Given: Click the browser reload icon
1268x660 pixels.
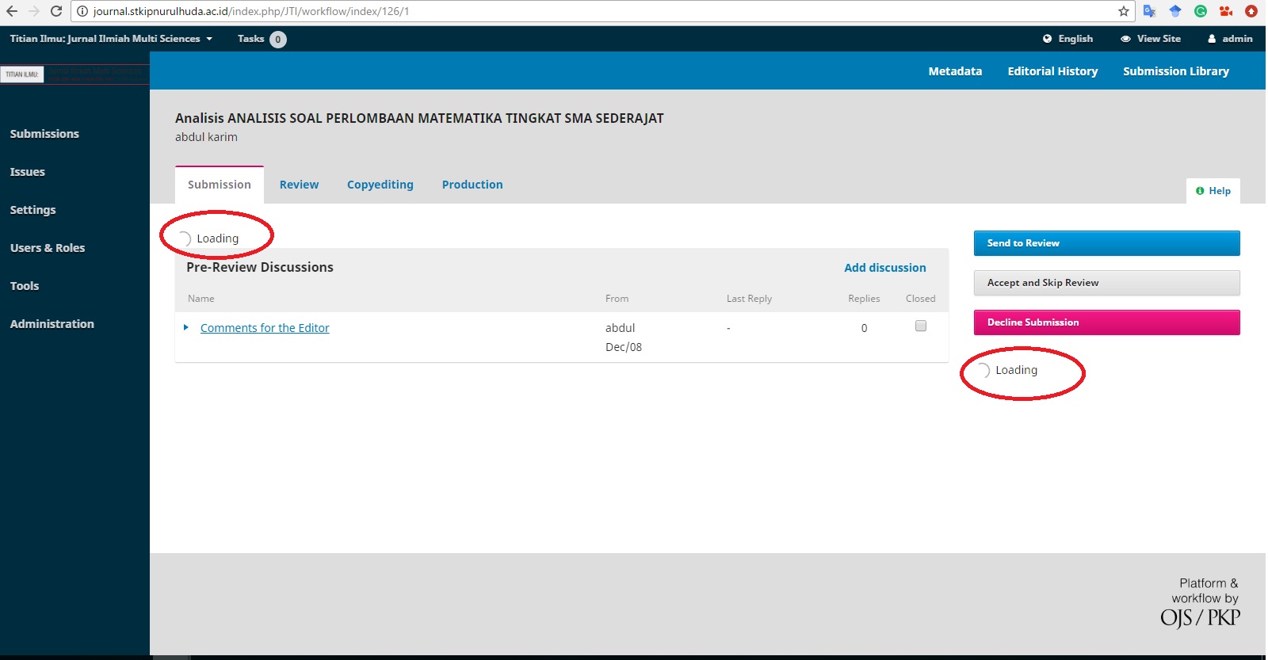Looking at the screenshot, I should pyautogui.click(x=56, y=11).
